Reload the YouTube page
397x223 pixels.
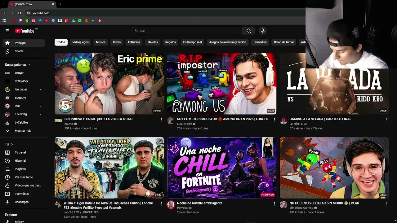pyautogui.click(x=20, y=13)
